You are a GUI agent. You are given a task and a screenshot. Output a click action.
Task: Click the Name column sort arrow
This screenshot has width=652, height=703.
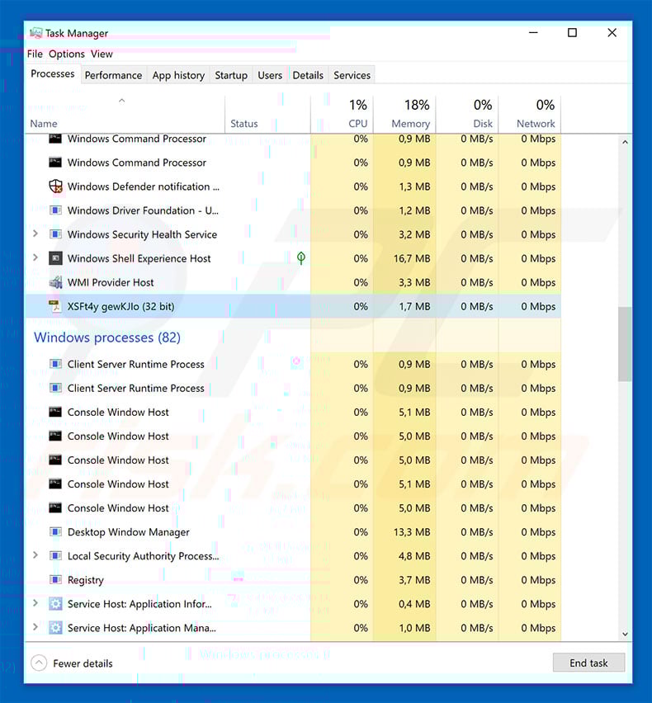pyautogui.click(x=121, y=101)
